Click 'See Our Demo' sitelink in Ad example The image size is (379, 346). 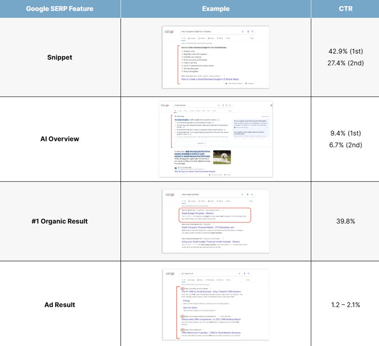tap(190, 308)
